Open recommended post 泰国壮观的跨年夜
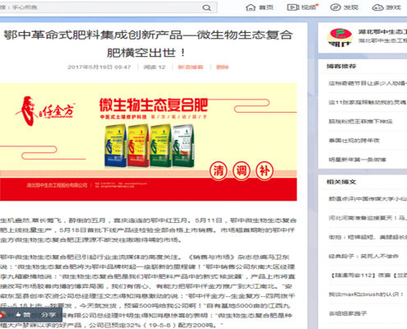407x329 pixels. point(354,141)
